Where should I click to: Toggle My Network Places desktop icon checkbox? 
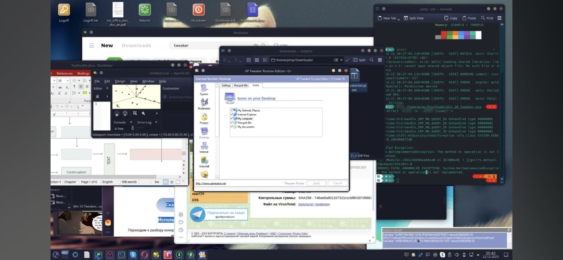pos(232,110)
